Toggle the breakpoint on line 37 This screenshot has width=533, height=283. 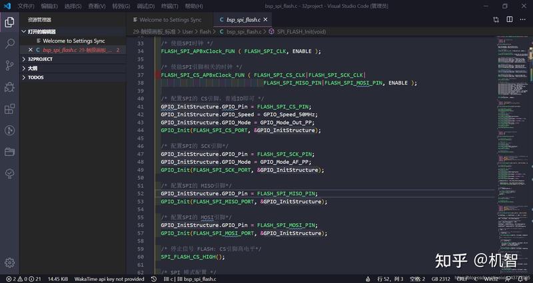(x=158, y=75)
